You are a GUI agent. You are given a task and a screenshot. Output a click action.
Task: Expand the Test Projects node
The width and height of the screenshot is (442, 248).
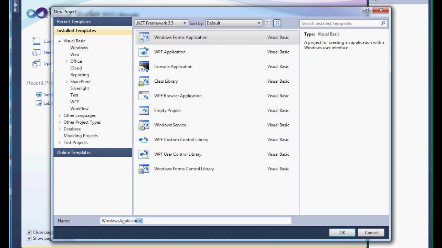[x=60, y=143]
